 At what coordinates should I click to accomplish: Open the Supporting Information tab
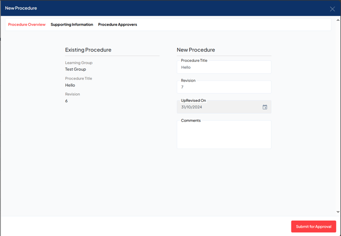click(x=72, y=25)
